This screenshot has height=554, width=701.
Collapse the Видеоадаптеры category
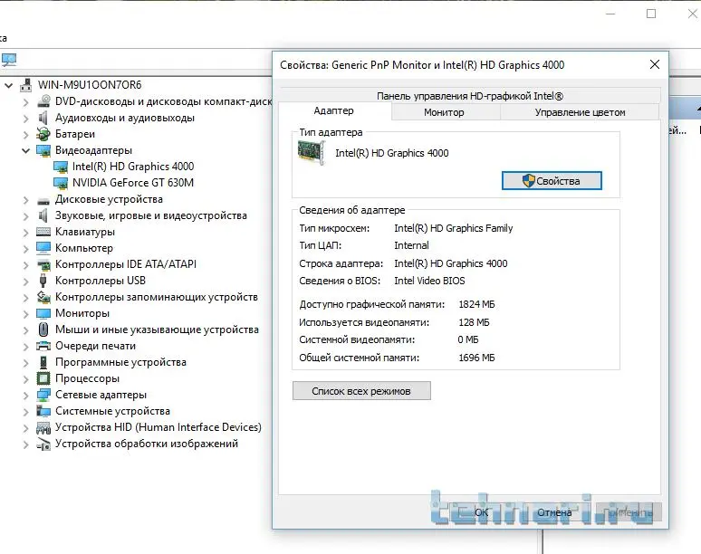26,150
